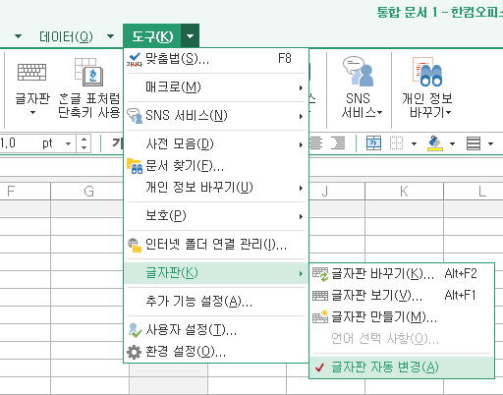Switch to the 데이터(Q) tab

pos(66,36)
